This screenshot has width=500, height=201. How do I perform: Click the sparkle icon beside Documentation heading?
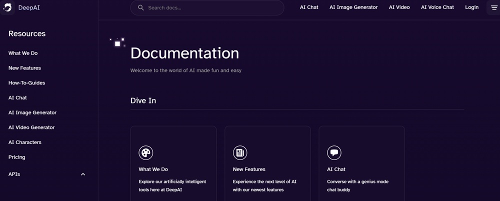117,43
